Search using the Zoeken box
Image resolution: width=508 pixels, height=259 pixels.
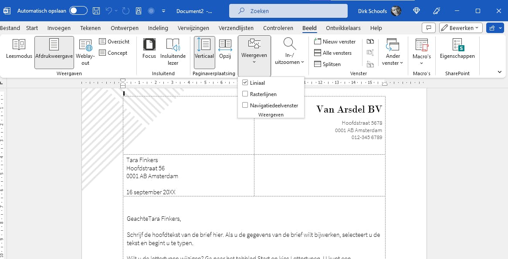tap(288, 10)
